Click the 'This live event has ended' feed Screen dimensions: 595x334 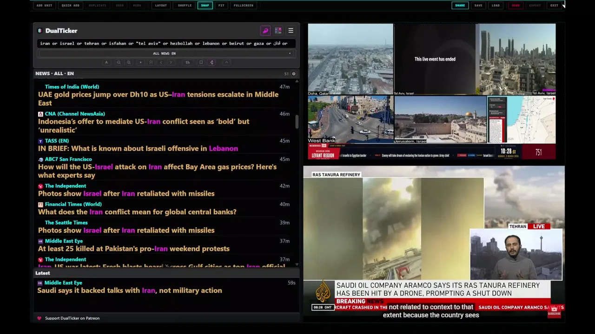click(x=435, y=59)
